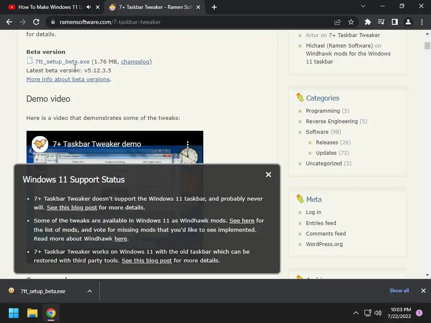Screen dimensions: 431x323
Task: Open Comments feed link
Action: [326, 233]
